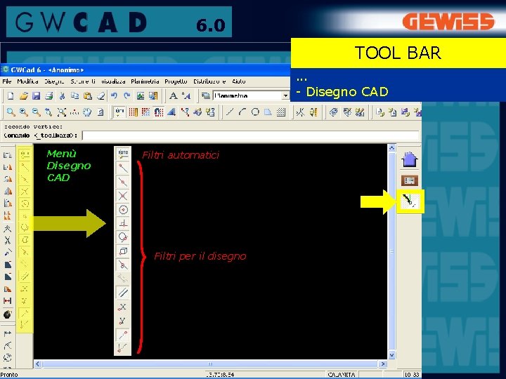Open the electrical panel icon in right toolbar
Screen dimensions: 506x379
click(410, 180)
